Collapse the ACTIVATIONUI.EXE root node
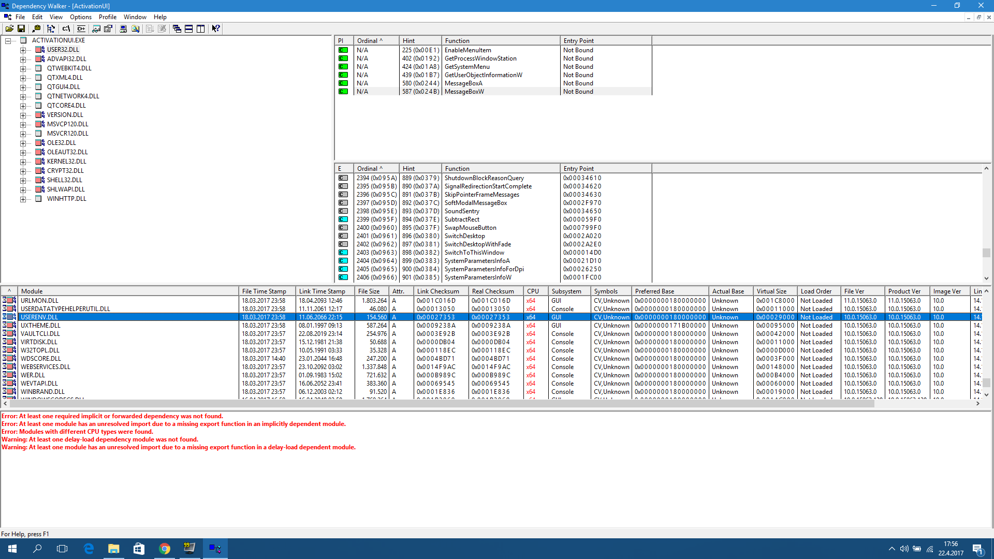994x559 pixels. point(8,41)
